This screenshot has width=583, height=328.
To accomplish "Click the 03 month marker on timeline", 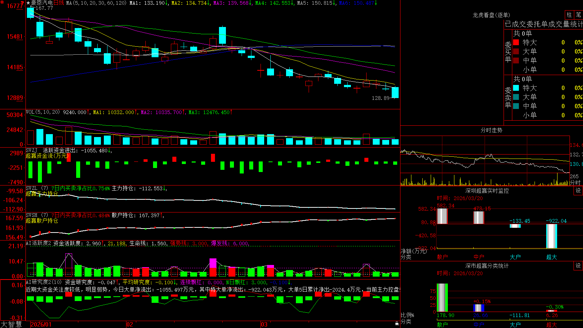I will [264, 324].
